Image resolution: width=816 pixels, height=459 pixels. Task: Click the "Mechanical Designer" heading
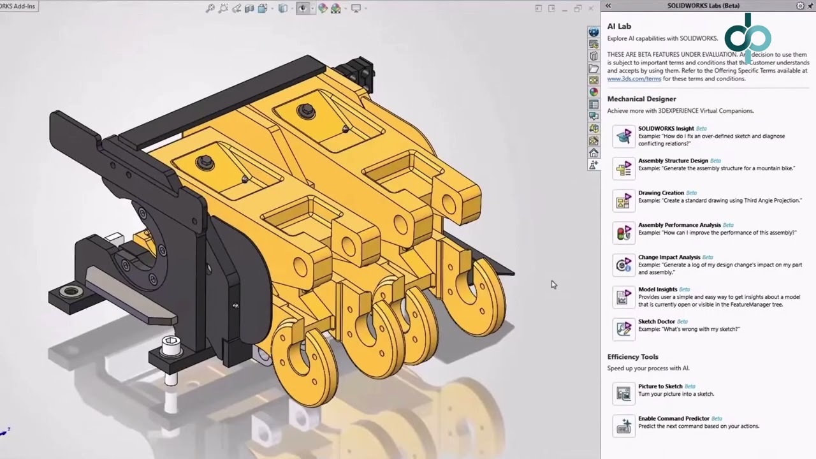pos(641,99)
